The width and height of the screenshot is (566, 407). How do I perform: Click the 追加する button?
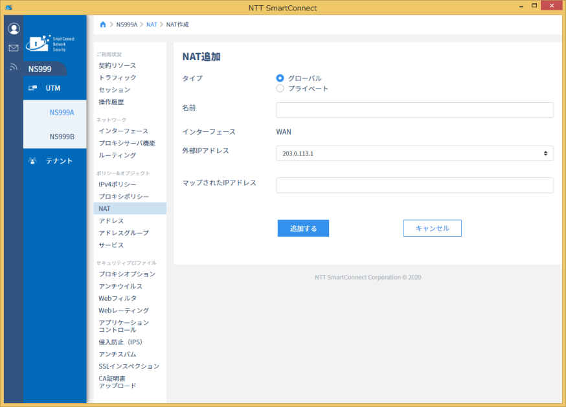[x=303, y=228]
